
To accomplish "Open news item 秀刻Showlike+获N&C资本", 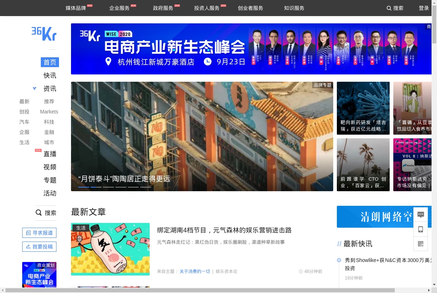I will coord(388,264).
